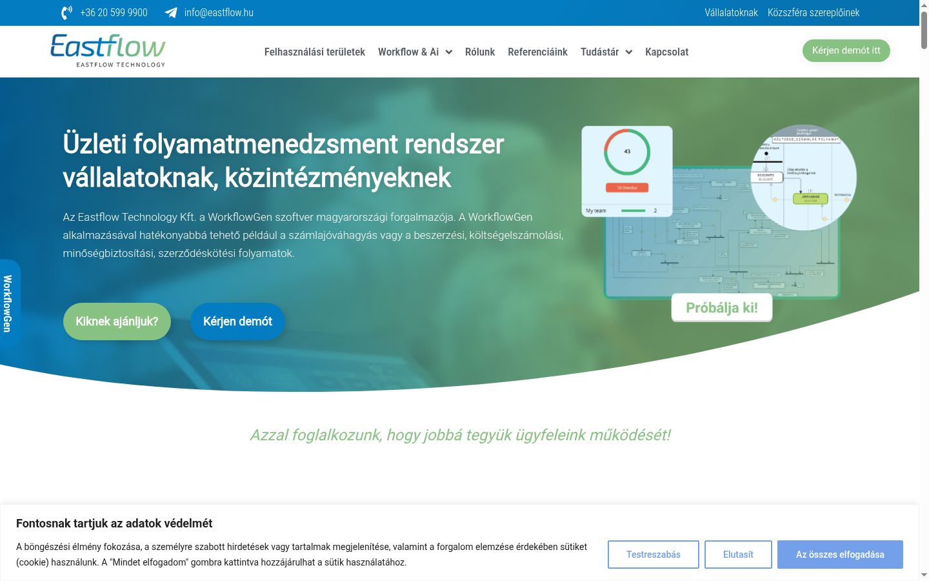Expand the Tudástár dropdown arrow
Screen dimensions: 929x581
629,52
